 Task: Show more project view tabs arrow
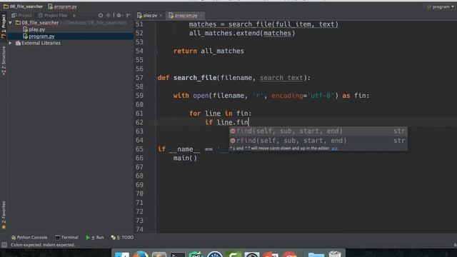click(x=74, y=15)
